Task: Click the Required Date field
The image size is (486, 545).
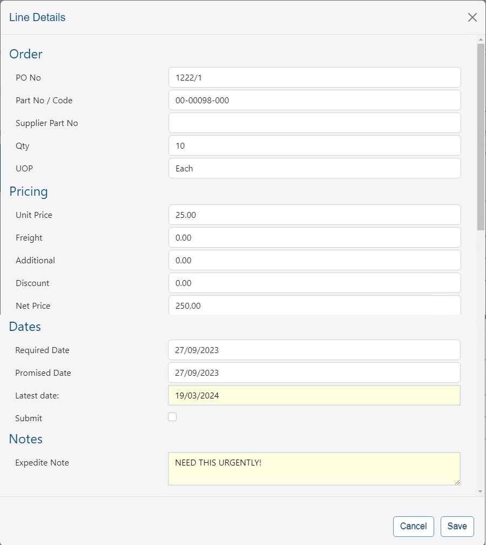Action: click(314, 350)
